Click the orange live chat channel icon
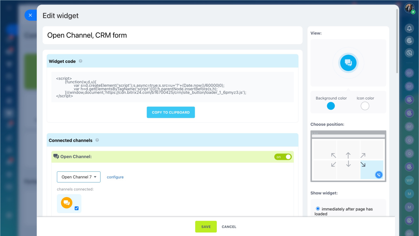The height and width of the screenshot is (236, 419). 66,203
